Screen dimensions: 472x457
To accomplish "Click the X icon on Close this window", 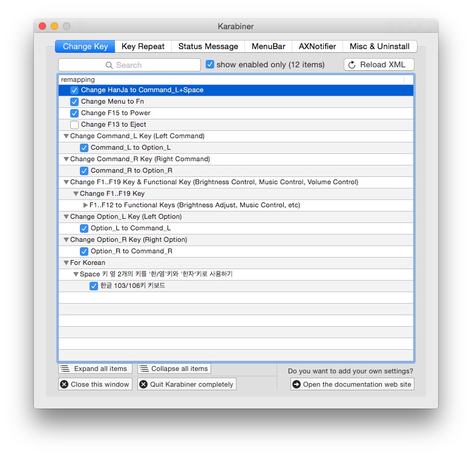I will click(x=64, y=384).
